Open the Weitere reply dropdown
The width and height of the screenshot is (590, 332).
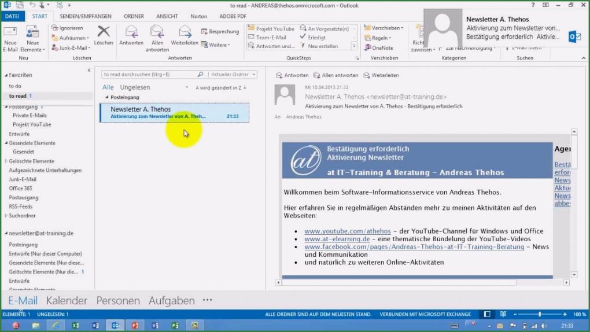click(216, 45)
